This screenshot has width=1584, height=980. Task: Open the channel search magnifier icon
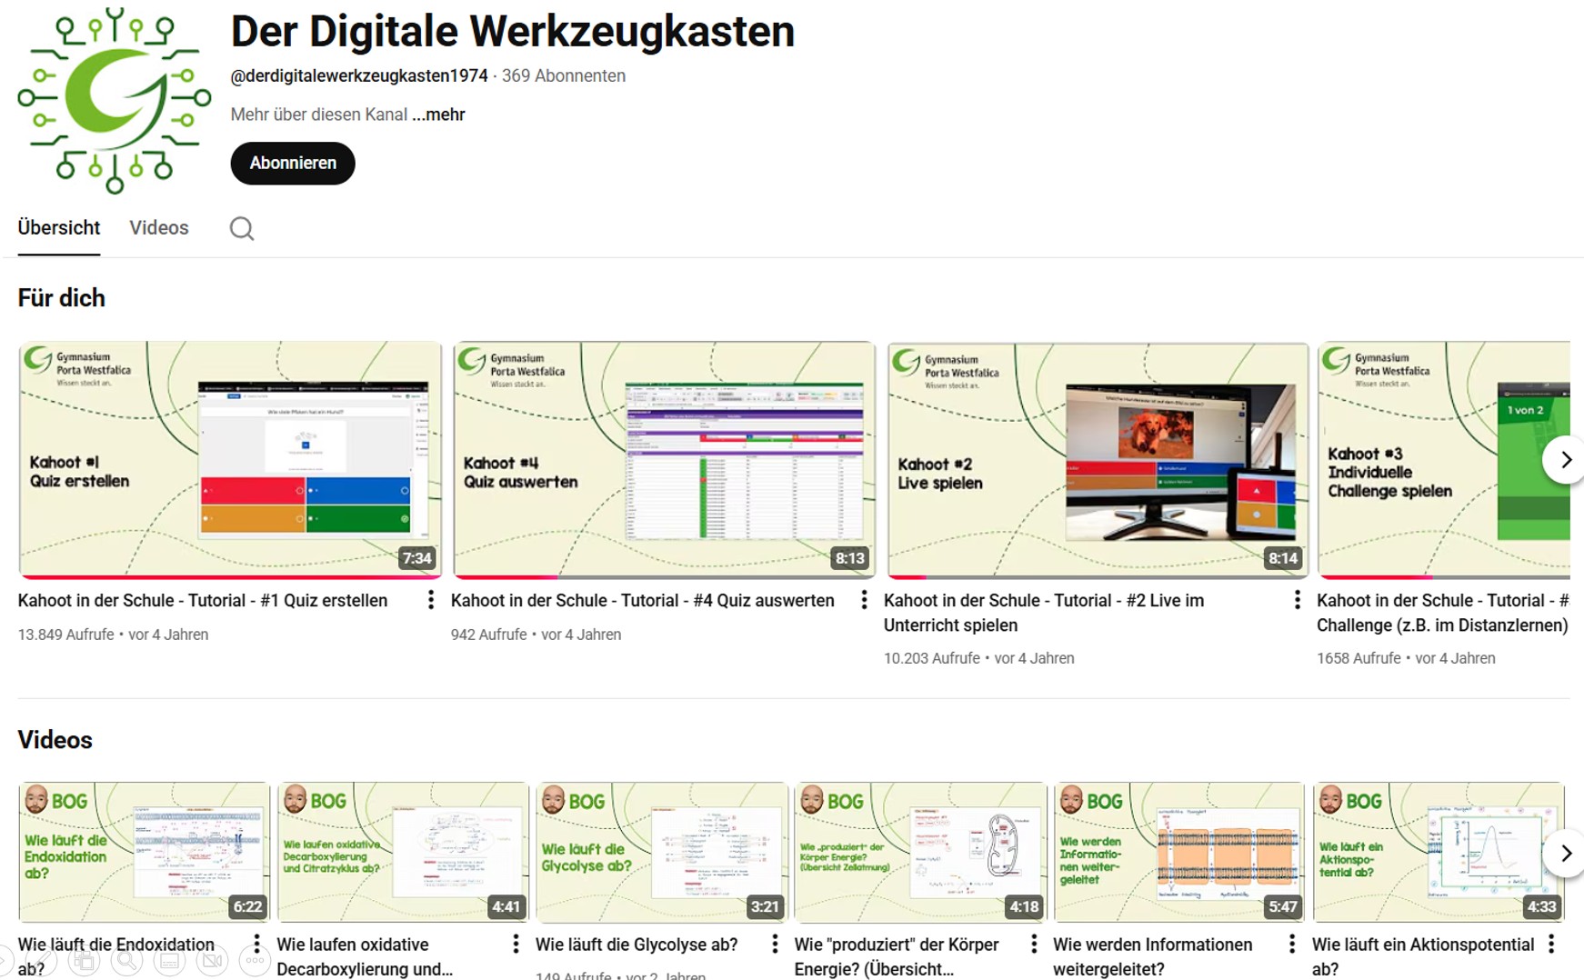click(x=241, y=228)
